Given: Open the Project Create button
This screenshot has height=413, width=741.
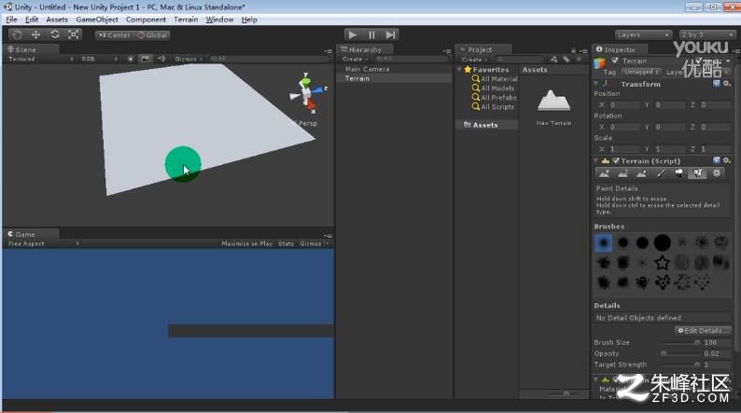Looking at the screenshot, I should pyautogui.click(x=474, y=60).
